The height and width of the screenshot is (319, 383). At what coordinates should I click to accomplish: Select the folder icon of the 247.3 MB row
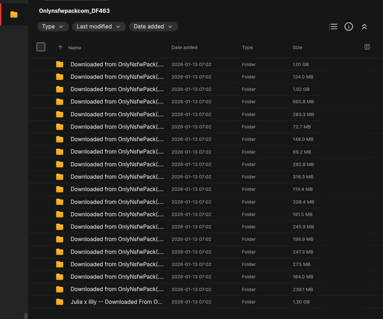click(x=60, y=252)
